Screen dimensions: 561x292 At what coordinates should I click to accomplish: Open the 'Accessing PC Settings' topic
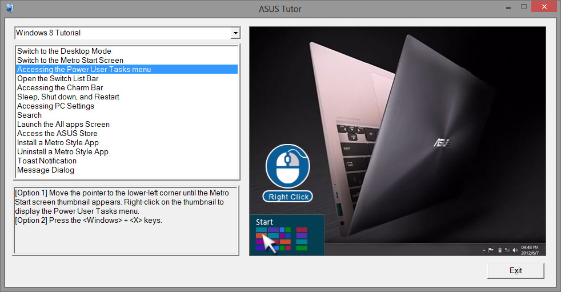(x=127, y=106)
